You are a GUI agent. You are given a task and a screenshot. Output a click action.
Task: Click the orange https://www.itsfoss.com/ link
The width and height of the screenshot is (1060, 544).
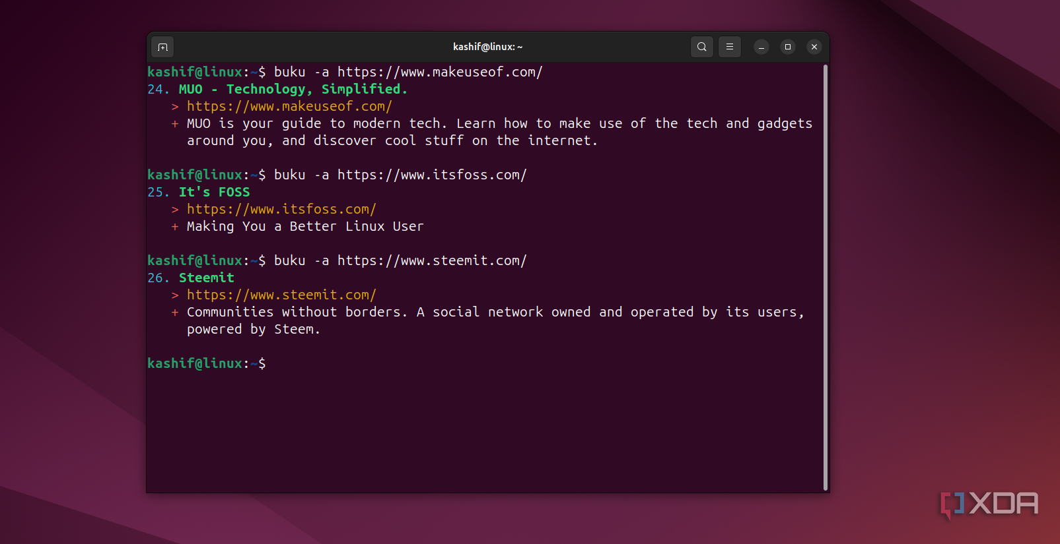281,209
